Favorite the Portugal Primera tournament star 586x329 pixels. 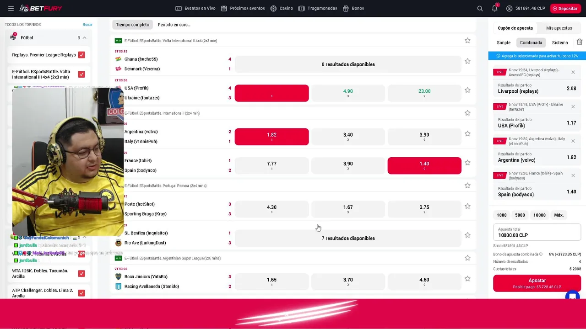coord(467,186)
